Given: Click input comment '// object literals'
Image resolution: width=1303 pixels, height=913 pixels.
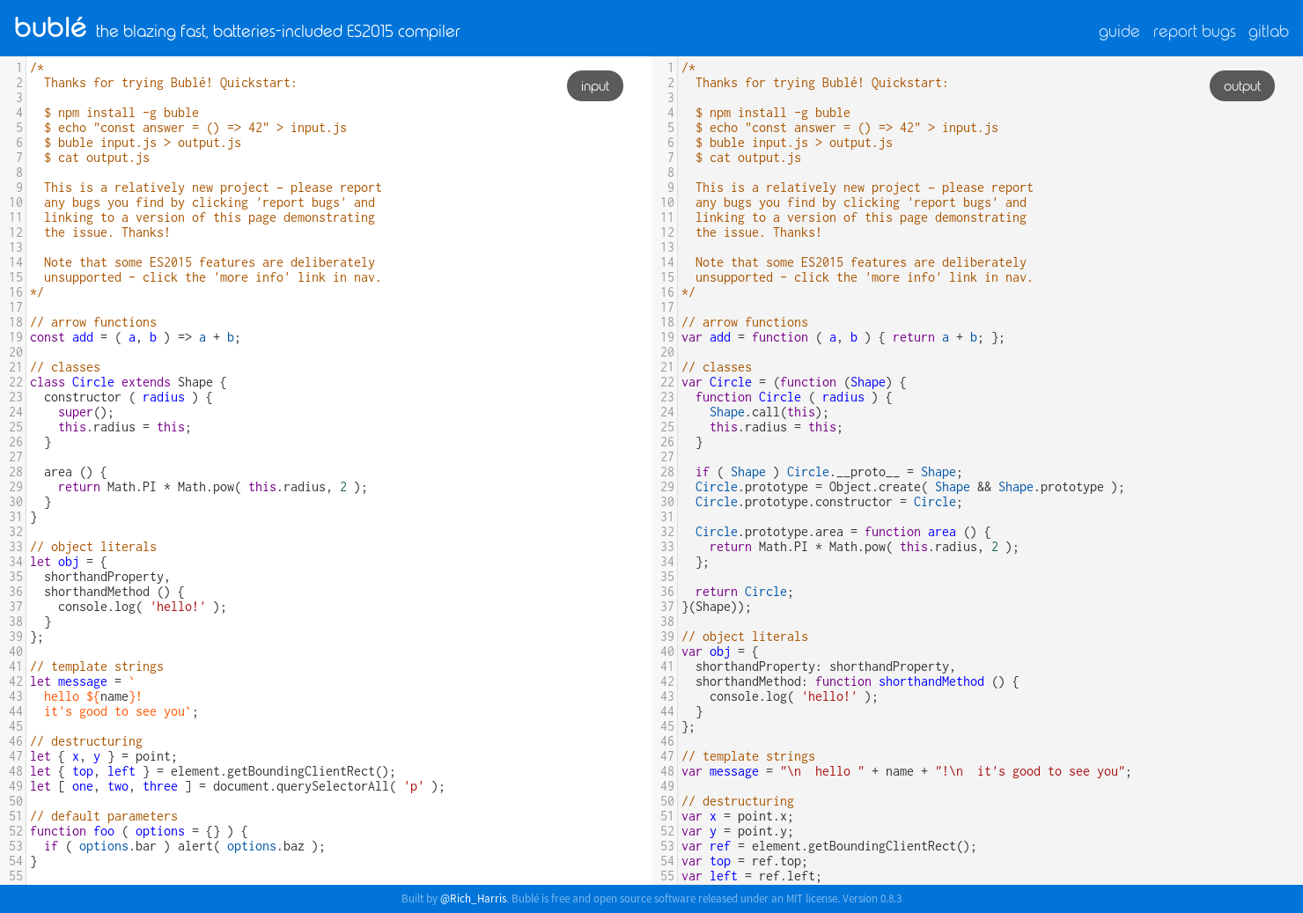Looking at the screenshot, I should tap(93, 547).
